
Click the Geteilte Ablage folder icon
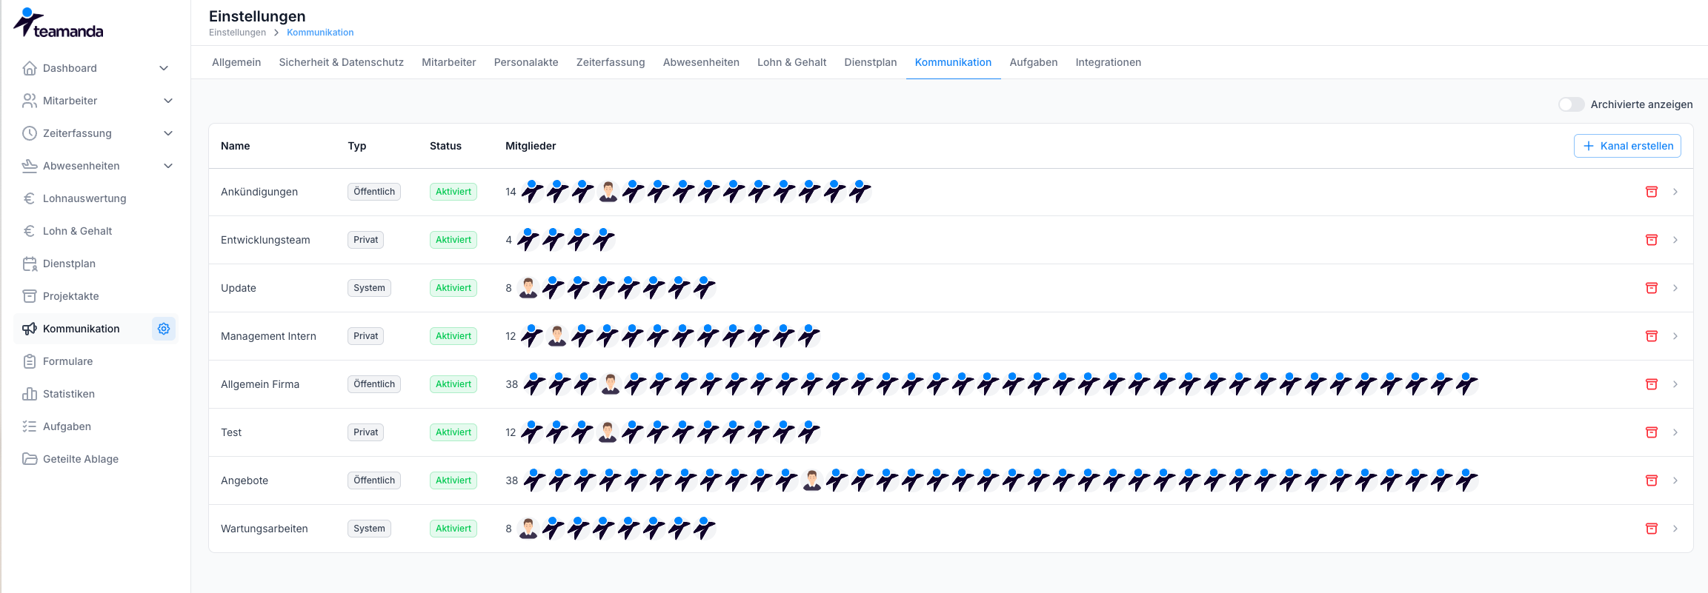(30, 459)
